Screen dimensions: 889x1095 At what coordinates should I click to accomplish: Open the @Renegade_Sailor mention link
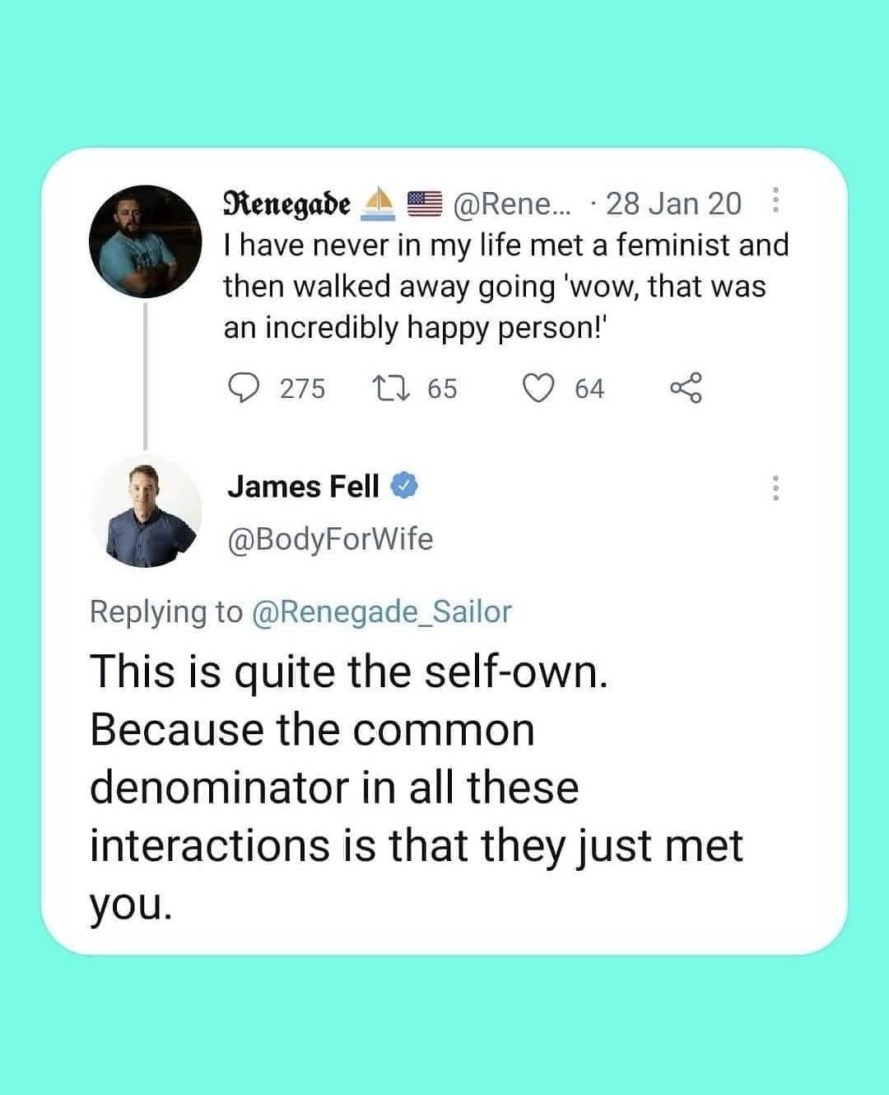(380, 611)
